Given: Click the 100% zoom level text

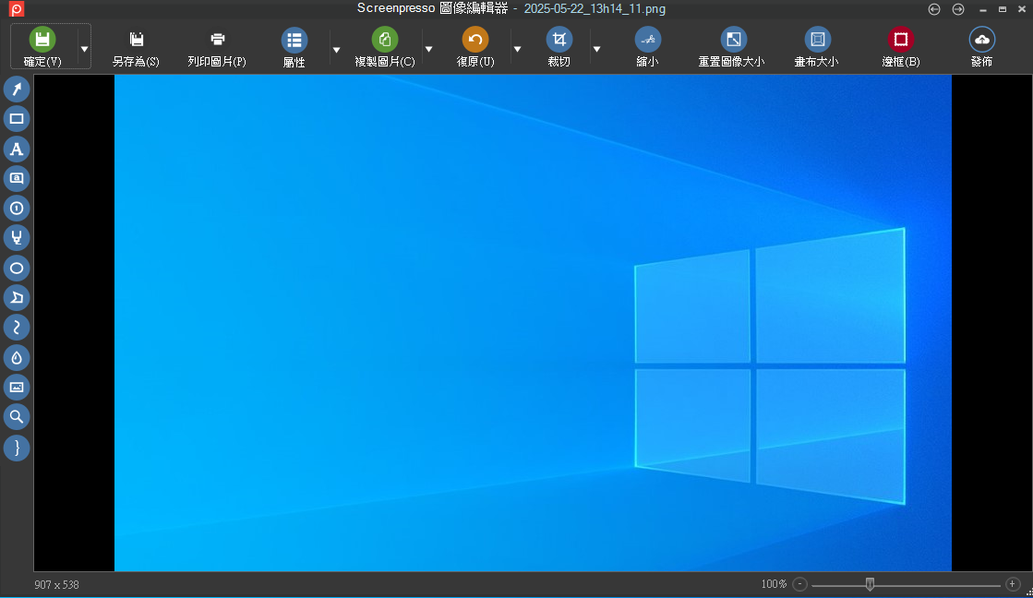Looking at the screenshot, I should 775,584.
